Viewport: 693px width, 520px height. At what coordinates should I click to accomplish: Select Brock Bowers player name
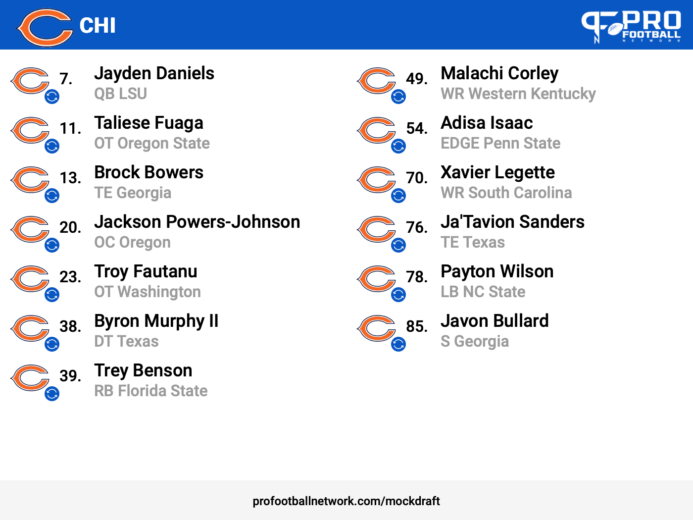tap(148, 172)
